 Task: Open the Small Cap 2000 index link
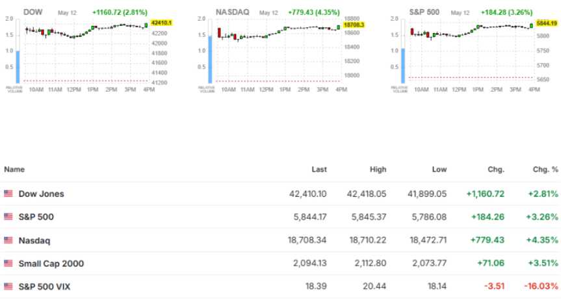pos(51,264)
